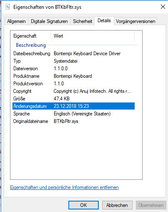Click the BTKbFltr.sys original filename value
Image resolution: width=168 pixels, height=212 pixels.
tap(66, 121)
